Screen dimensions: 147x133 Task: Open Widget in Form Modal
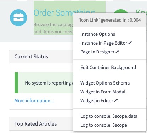pos(103,92)
